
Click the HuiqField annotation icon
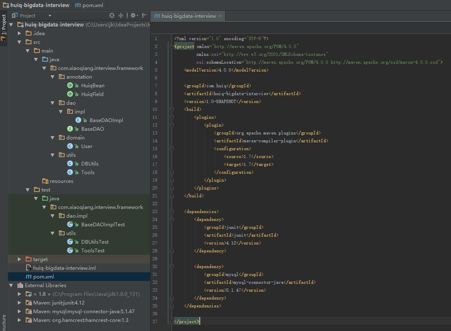coord(70,94)
